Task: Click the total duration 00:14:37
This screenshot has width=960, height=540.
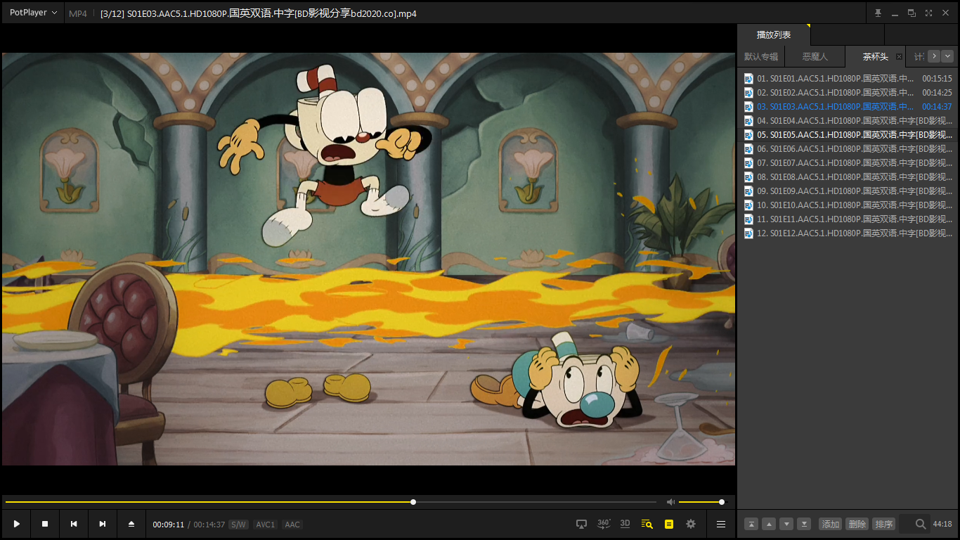Action: coord(209,525)
